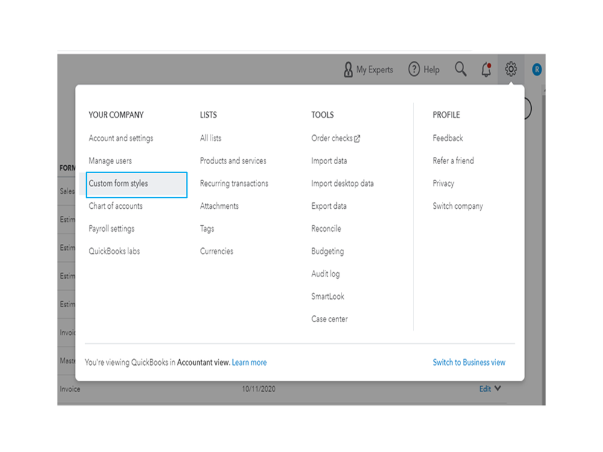Go to Payroll settings
Screen dimensions: 603x452
coord(112,229)
